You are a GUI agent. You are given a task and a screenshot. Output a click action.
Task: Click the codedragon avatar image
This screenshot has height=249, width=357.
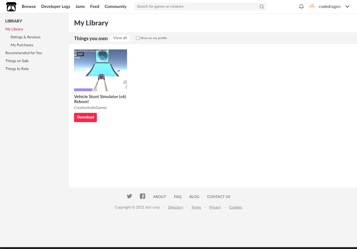pyautogui.click(x=312, y=6)
